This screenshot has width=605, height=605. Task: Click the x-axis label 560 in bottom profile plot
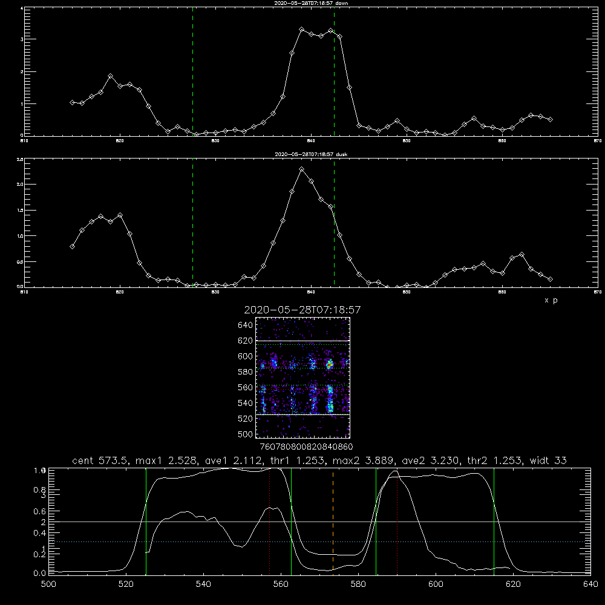281,584
